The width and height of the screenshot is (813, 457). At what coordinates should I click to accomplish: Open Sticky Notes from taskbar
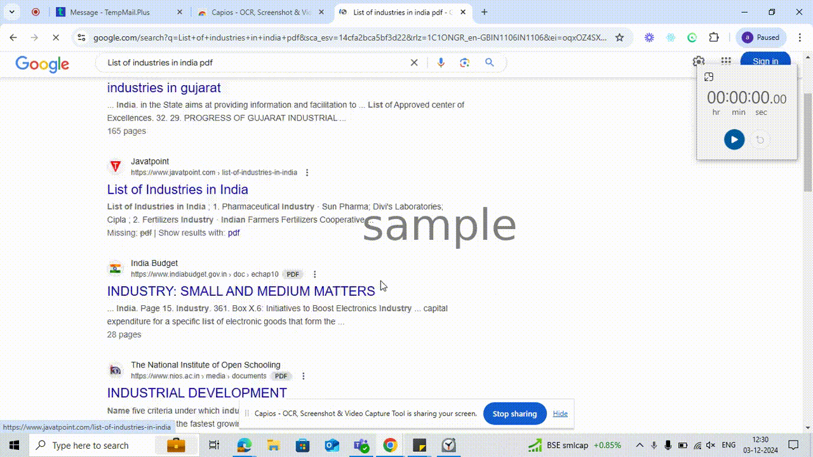pos(420,446)
